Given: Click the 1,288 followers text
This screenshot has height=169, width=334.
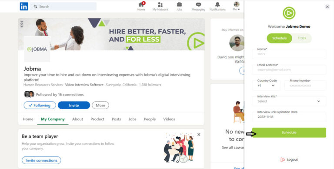Looking at the screenshot, I should [150, 85].
